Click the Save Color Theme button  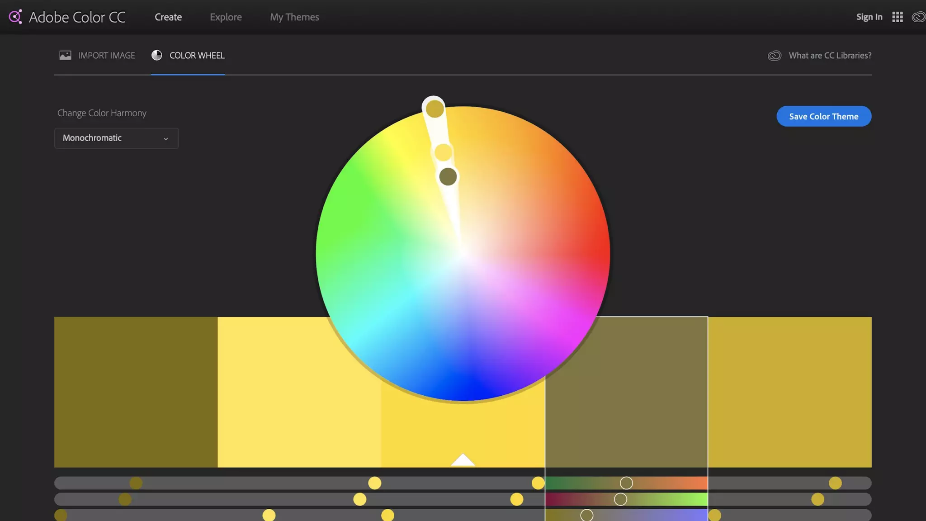pos(823,116)
